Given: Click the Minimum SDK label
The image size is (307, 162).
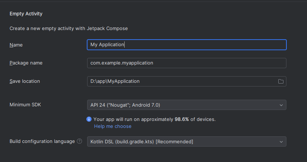Looking at the screenshot, I should tap(25, 104).
